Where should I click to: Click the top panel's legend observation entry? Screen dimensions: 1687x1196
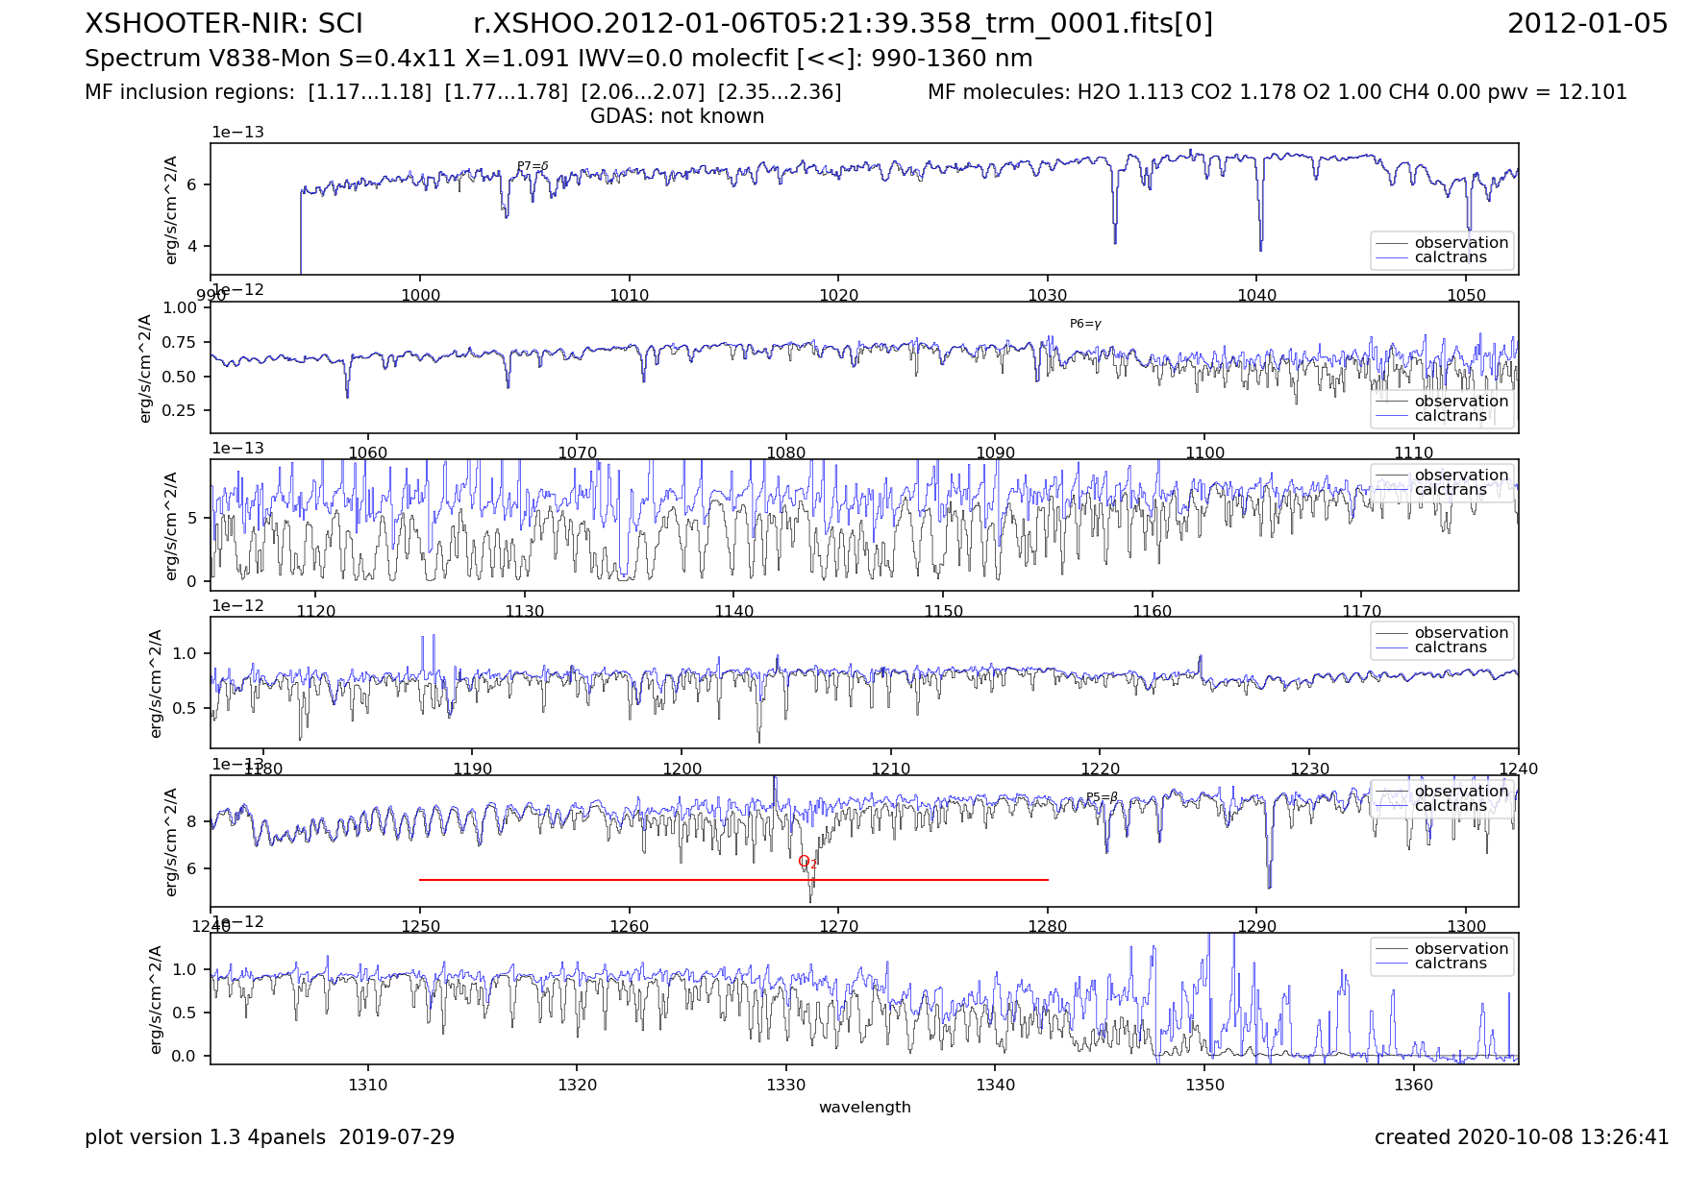click(x=1460, y=243)
